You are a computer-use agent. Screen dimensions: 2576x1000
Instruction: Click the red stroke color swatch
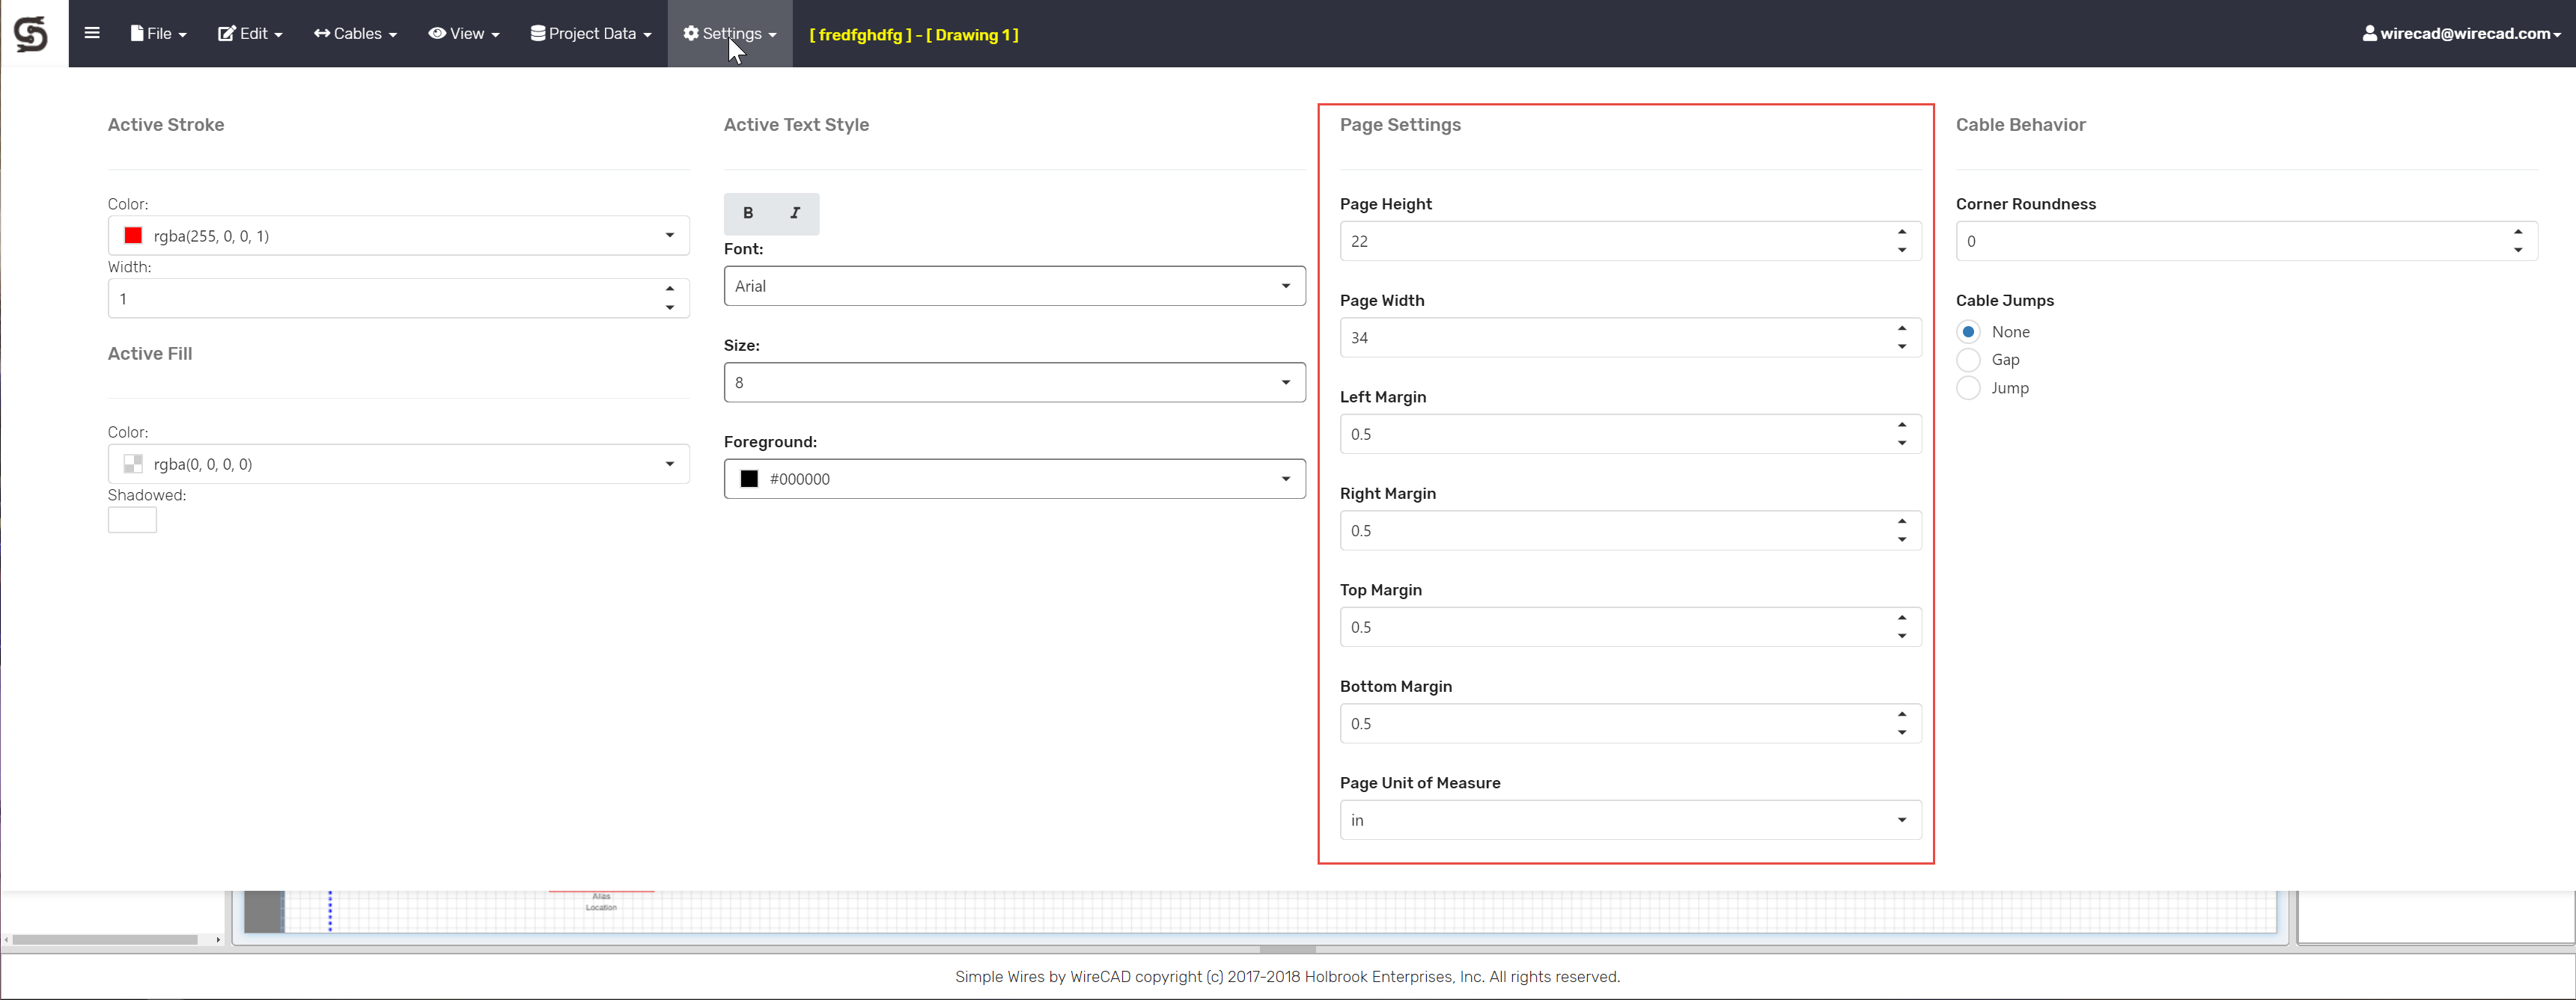coord(133,236)
